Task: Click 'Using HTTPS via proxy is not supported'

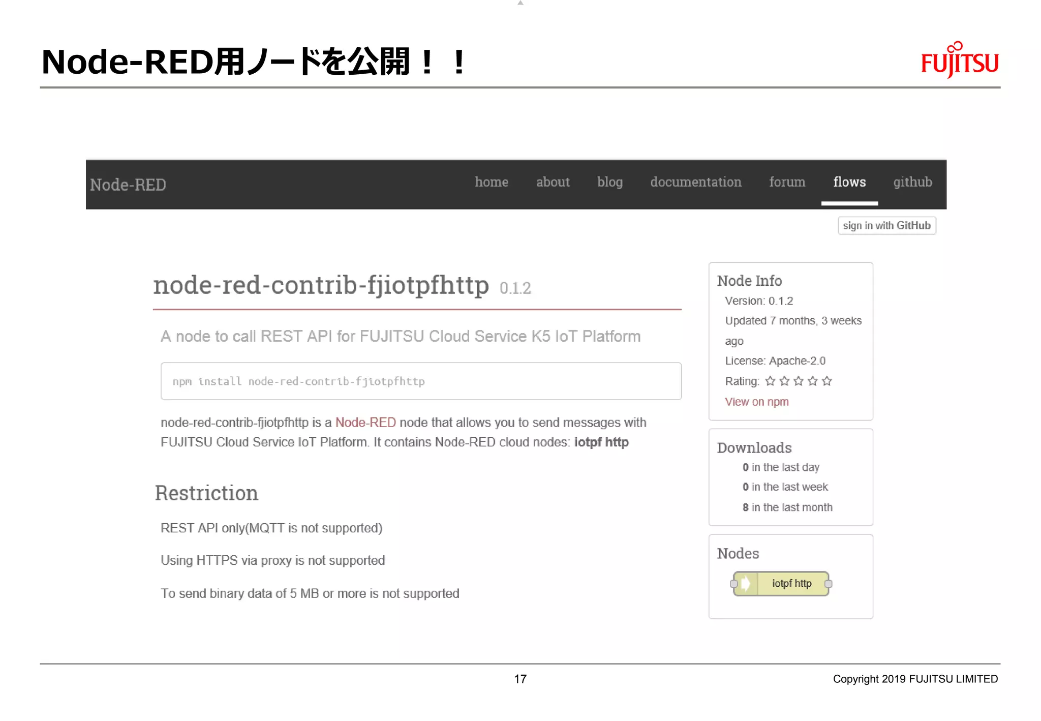Action: coord(272,560)
